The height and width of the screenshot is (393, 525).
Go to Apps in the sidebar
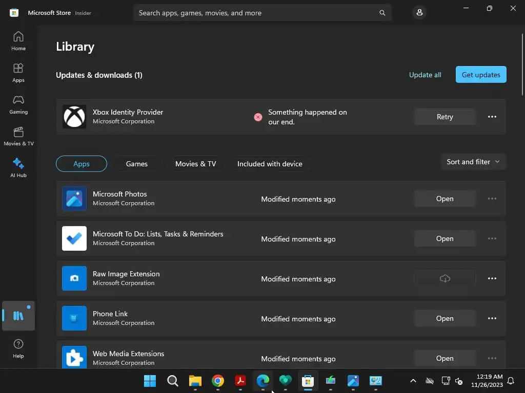[x=18, y=73]
